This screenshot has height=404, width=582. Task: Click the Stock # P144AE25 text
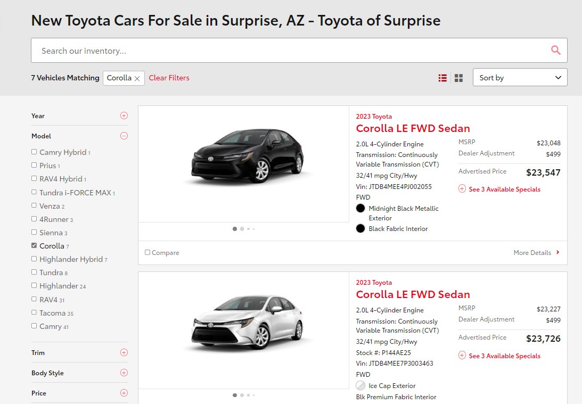tap(383, 353)
